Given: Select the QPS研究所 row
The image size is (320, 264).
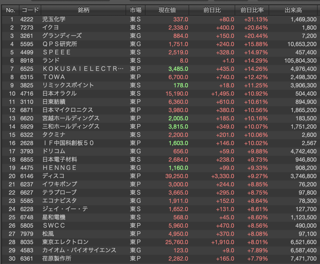Looking at the screenshot, I should 160,44.
